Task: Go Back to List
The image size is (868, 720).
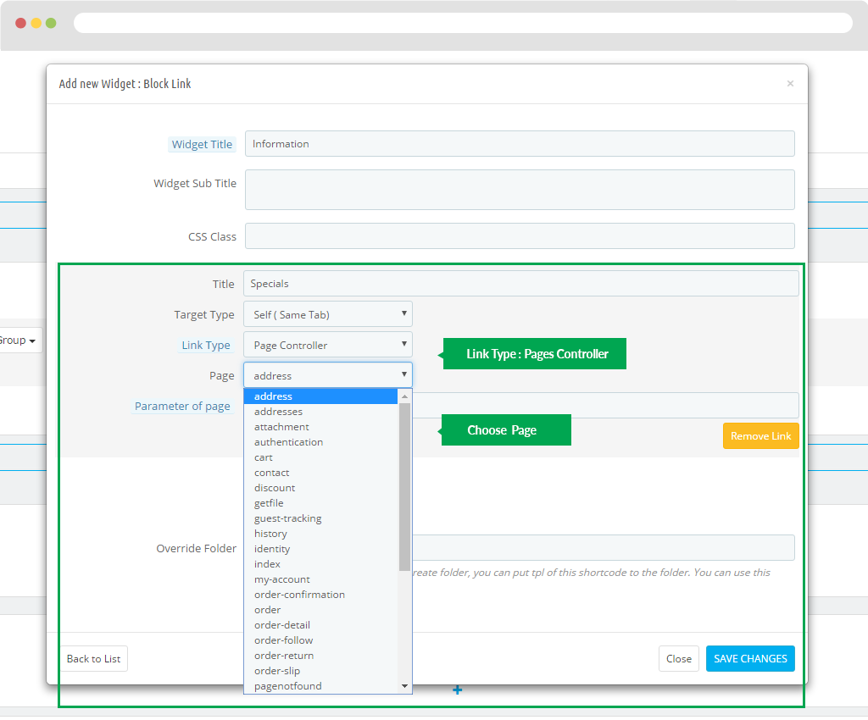Action: coord(93,659)
